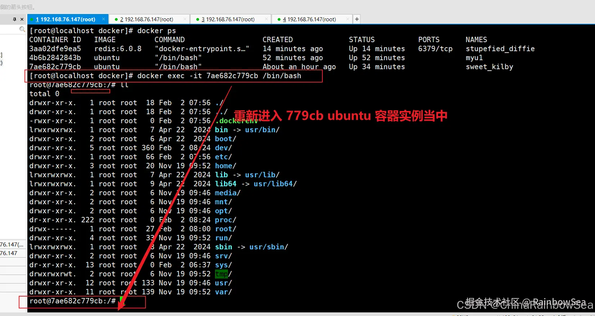Screen dimensions: 595x316
Task: Click the 'STATUS' column header text
Action: tap(362, 40)
